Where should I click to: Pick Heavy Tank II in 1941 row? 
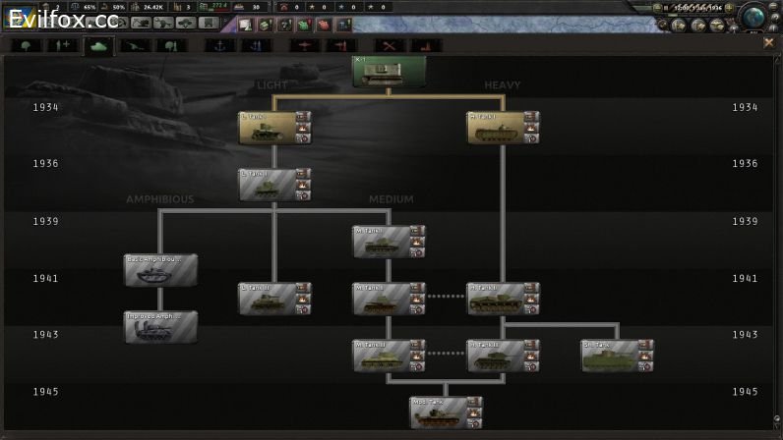coord(494,299)
